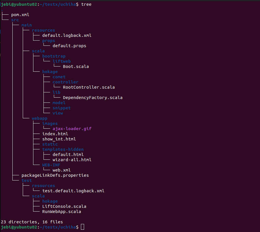Select ajax-loader.gif file name
Screen dimensions: 260x232
[72, 129]
